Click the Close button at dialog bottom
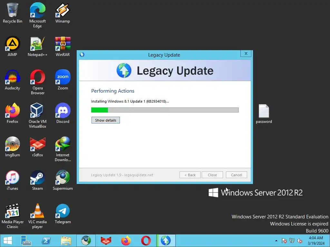 pyautogui.click(x=212, y=175)
